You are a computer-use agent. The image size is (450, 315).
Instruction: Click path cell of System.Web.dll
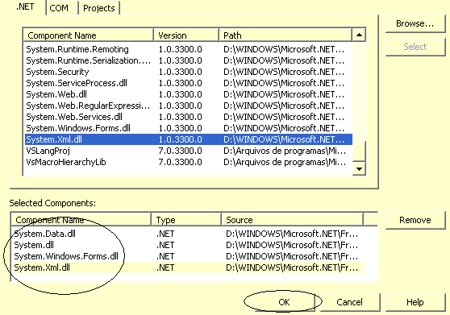[284, 94]
